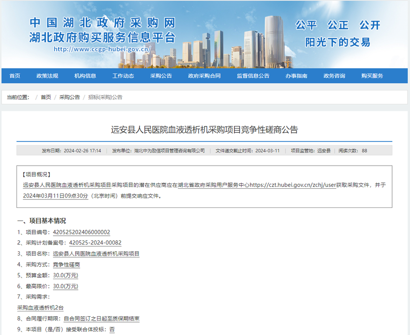Open 采购公告 in the navigation bar
The width and height of the screenshot is (410, 335).
tap(161, 76)
